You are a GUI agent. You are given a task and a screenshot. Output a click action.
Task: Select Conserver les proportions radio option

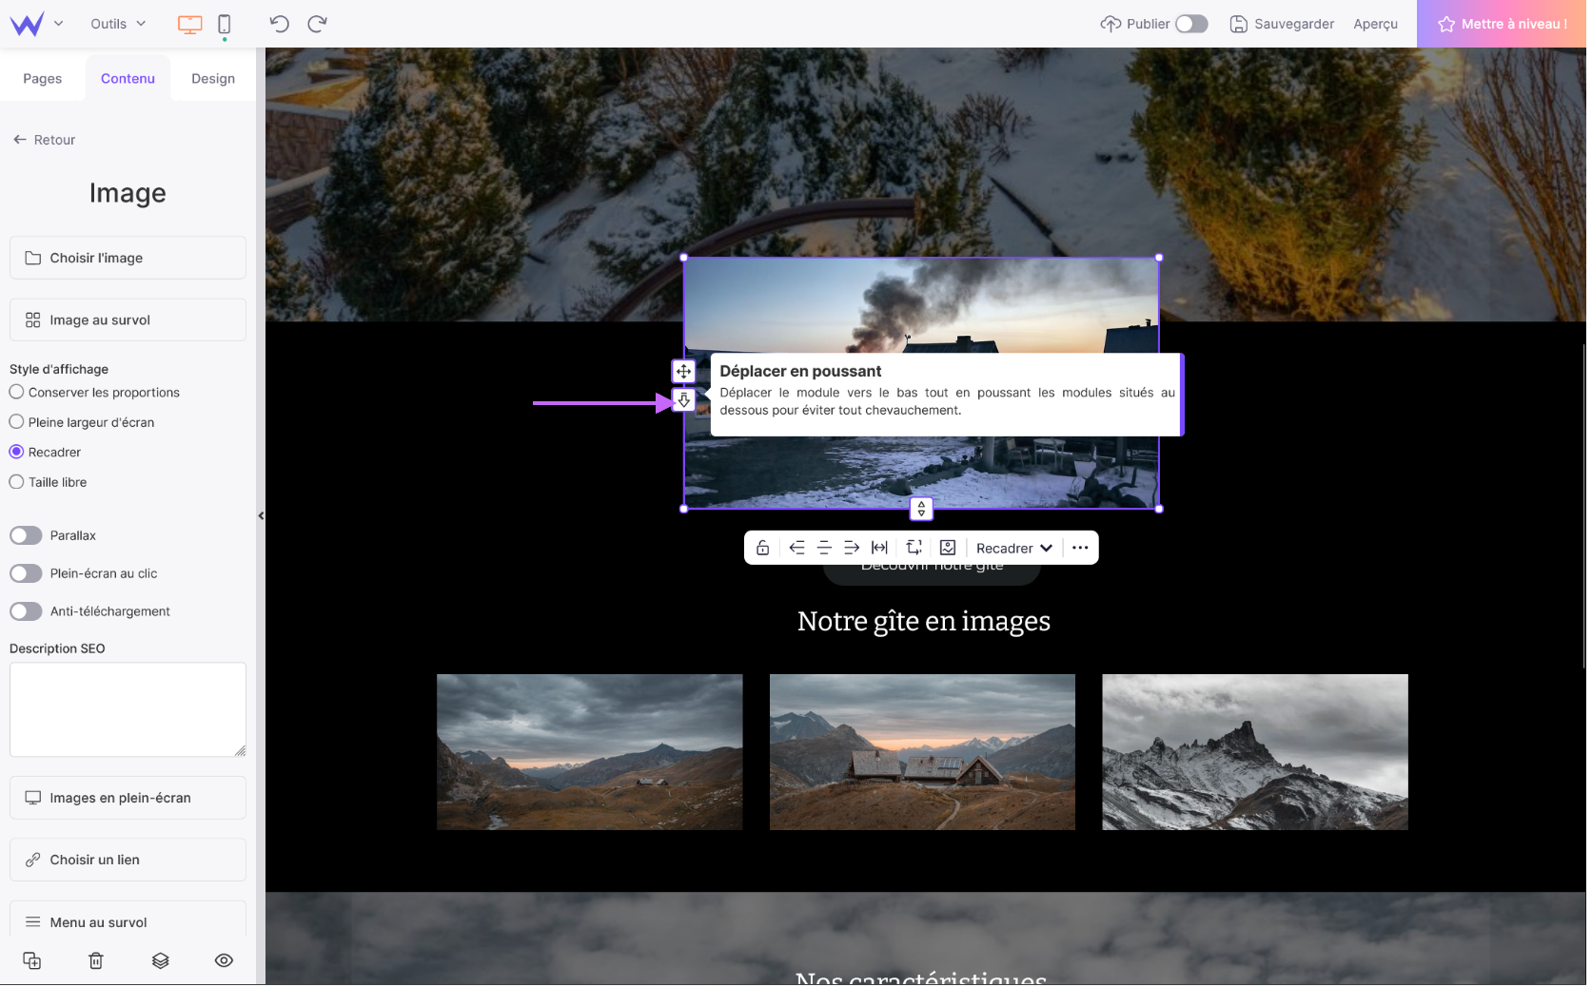tap(17, 393)
